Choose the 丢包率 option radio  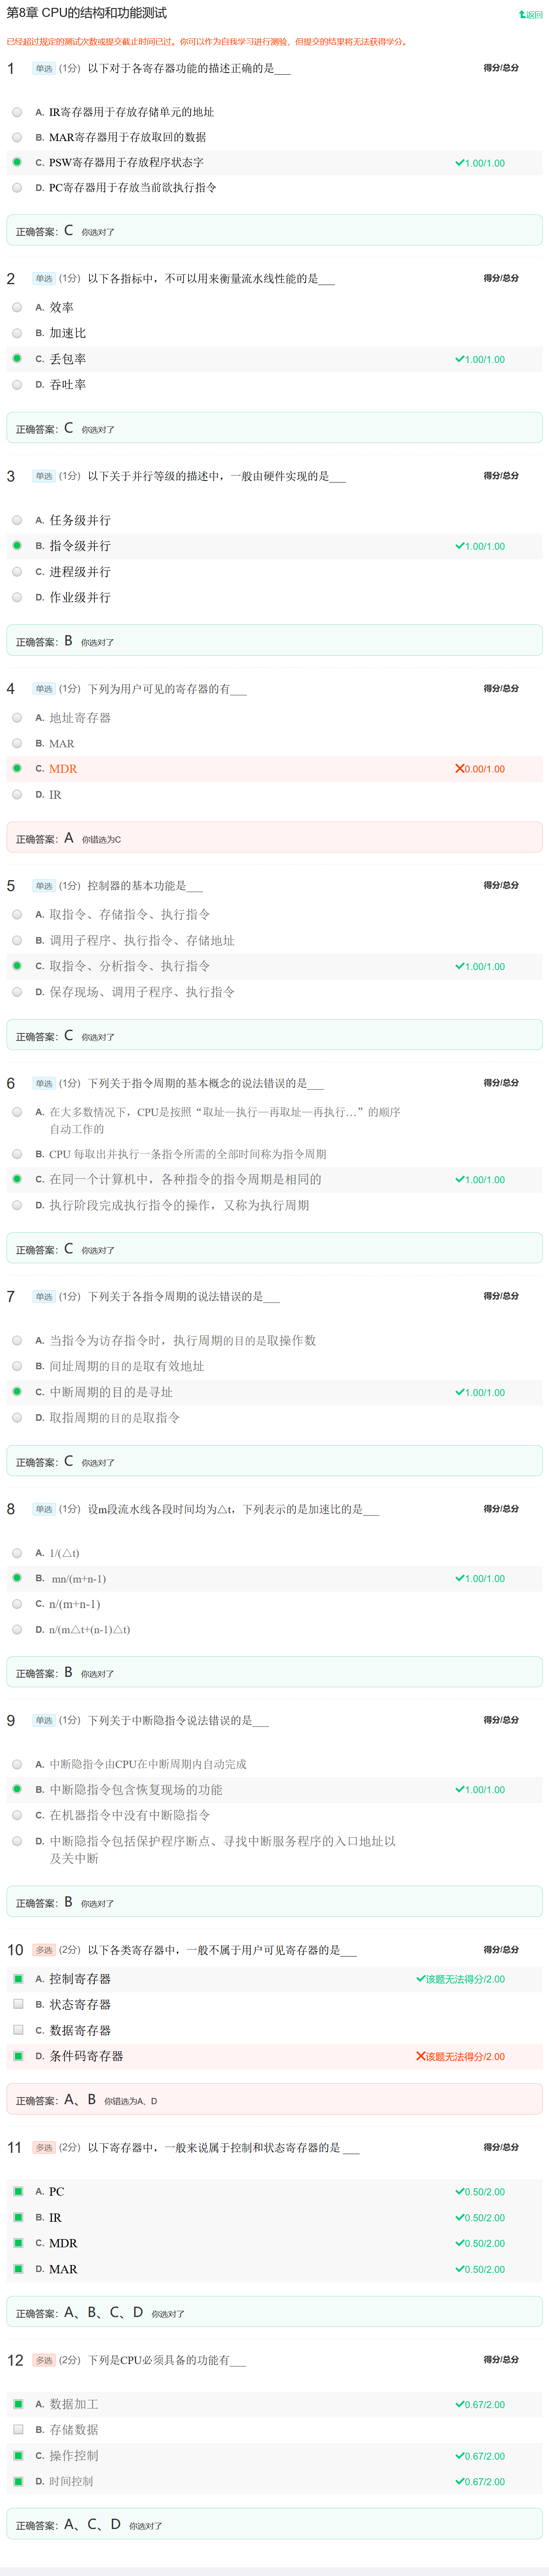click(x=17, y=358)
